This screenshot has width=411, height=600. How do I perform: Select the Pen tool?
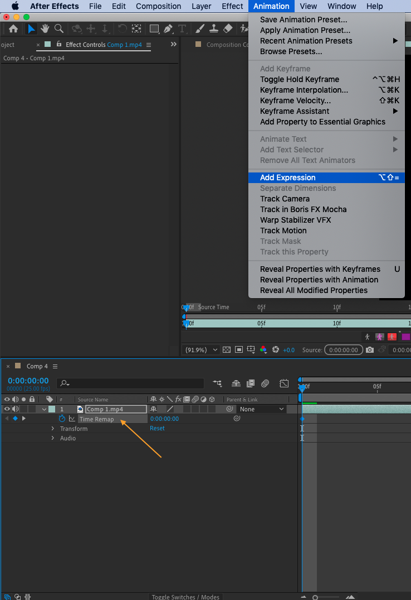coord(168,28)
